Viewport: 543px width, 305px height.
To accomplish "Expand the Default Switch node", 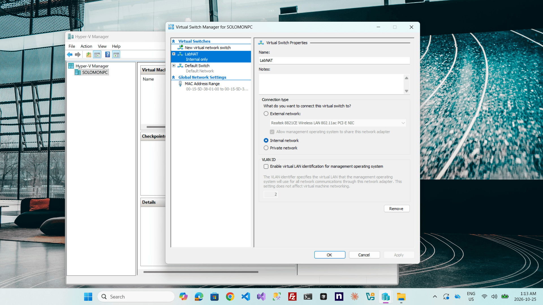I will pos(174,66).
